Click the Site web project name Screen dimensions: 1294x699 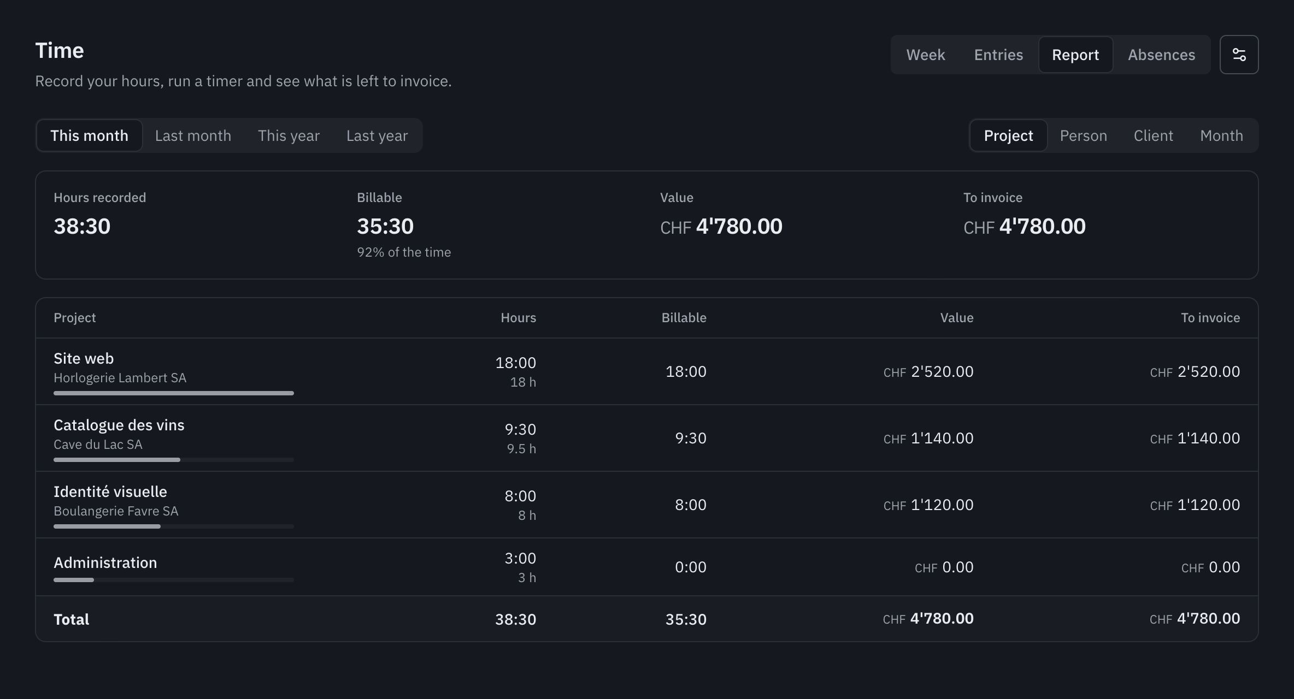[84, 358]
